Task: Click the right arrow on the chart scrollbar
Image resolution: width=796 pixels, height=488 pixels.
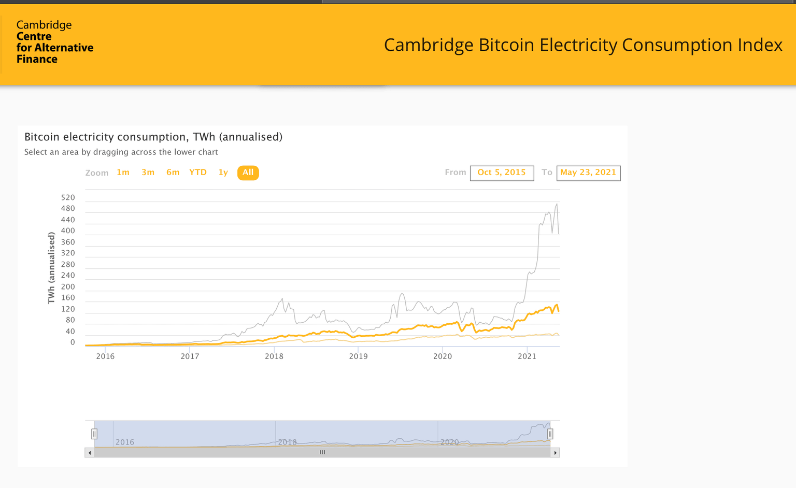Action: (555, 452)
